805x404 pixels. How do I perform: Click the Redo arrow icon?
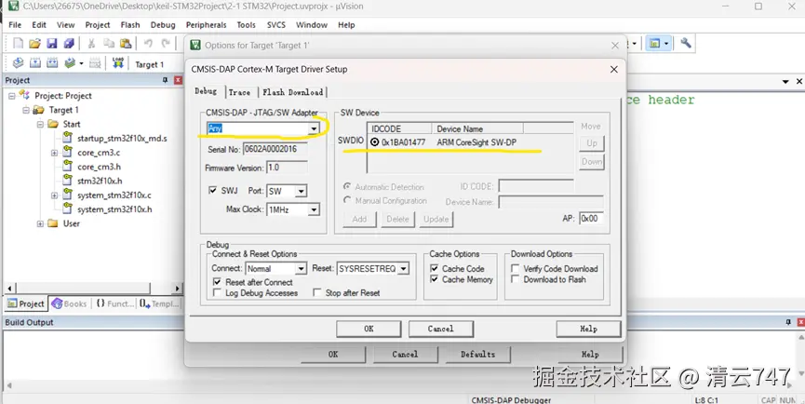tap(166, 44)
